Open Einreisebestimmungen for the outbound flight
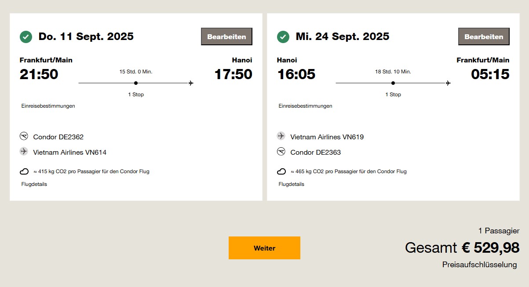This screenshot has width=529, height=287. pos(48,106)
